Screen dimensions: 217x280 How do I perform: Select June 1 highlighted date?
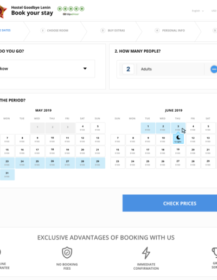pos(148,128)
